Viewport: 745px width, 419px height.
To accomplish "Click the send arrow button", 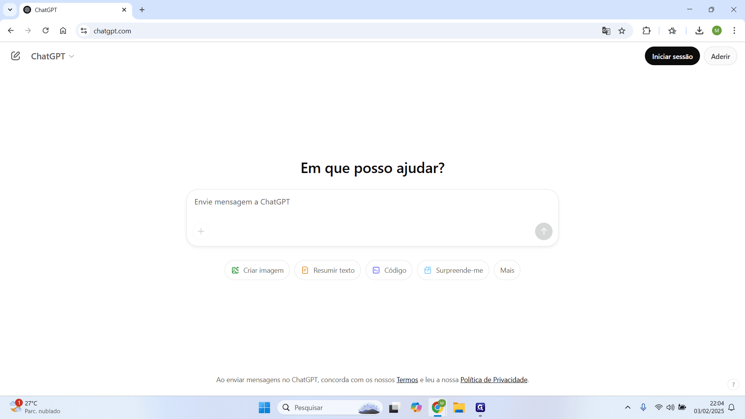I will pos(544,232).
